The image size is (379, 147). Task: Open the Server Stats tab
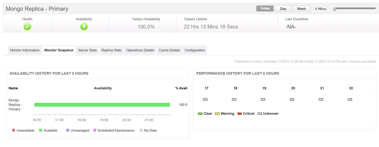pyautogui.click(x=87, y=50)
